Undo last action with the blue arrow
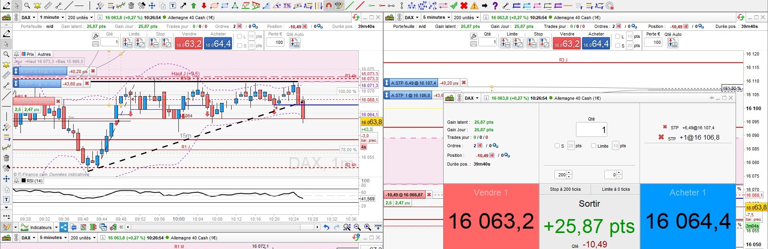768x249 pixels. (326, 227)
